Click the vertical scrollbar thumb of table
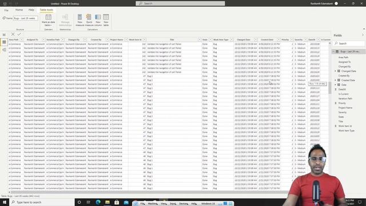The width and height of the screenshot is (366, 206). tap(330, 88)
